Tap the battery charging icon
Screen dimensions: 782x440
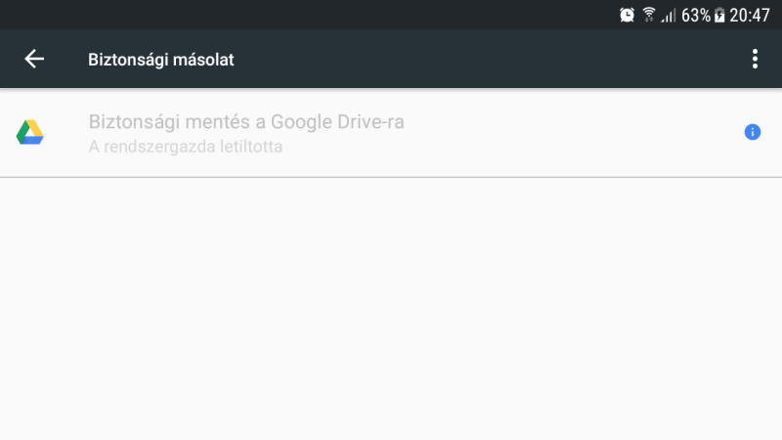pos(719,15)
